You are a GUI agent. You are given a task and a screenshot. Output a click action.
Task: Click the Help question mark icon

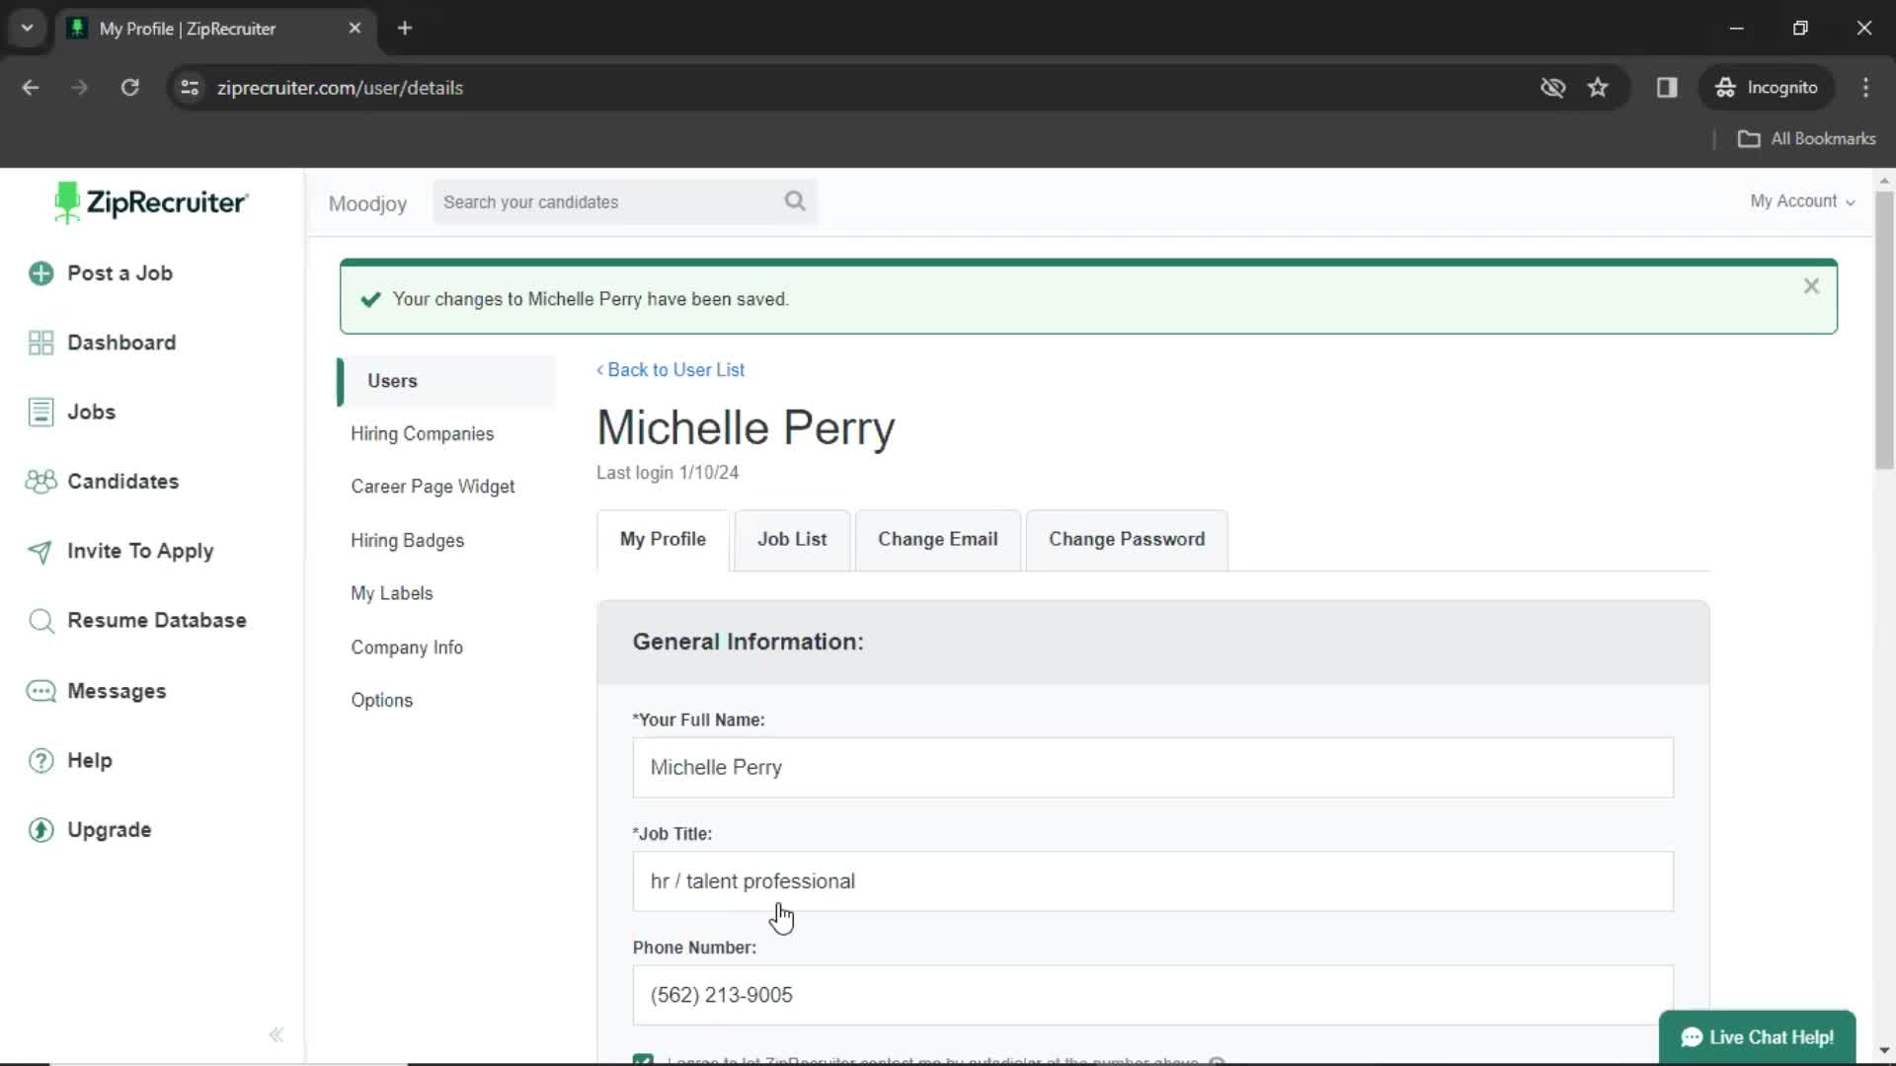[40, 761]
